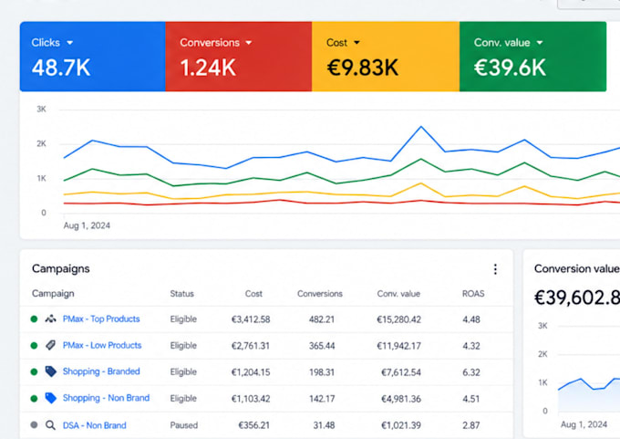Click the cost value €356.21
620x439 pixels.
point(253,425)
